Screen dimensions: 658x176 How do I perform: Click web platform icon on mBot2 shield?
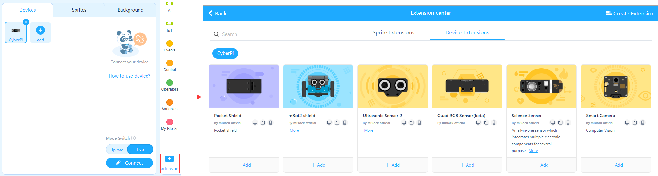coord(337,123)
